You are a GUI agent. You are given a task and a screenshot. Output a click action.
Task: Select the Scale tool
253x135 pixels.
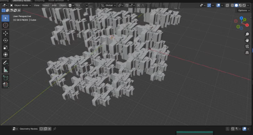(5, 47)
